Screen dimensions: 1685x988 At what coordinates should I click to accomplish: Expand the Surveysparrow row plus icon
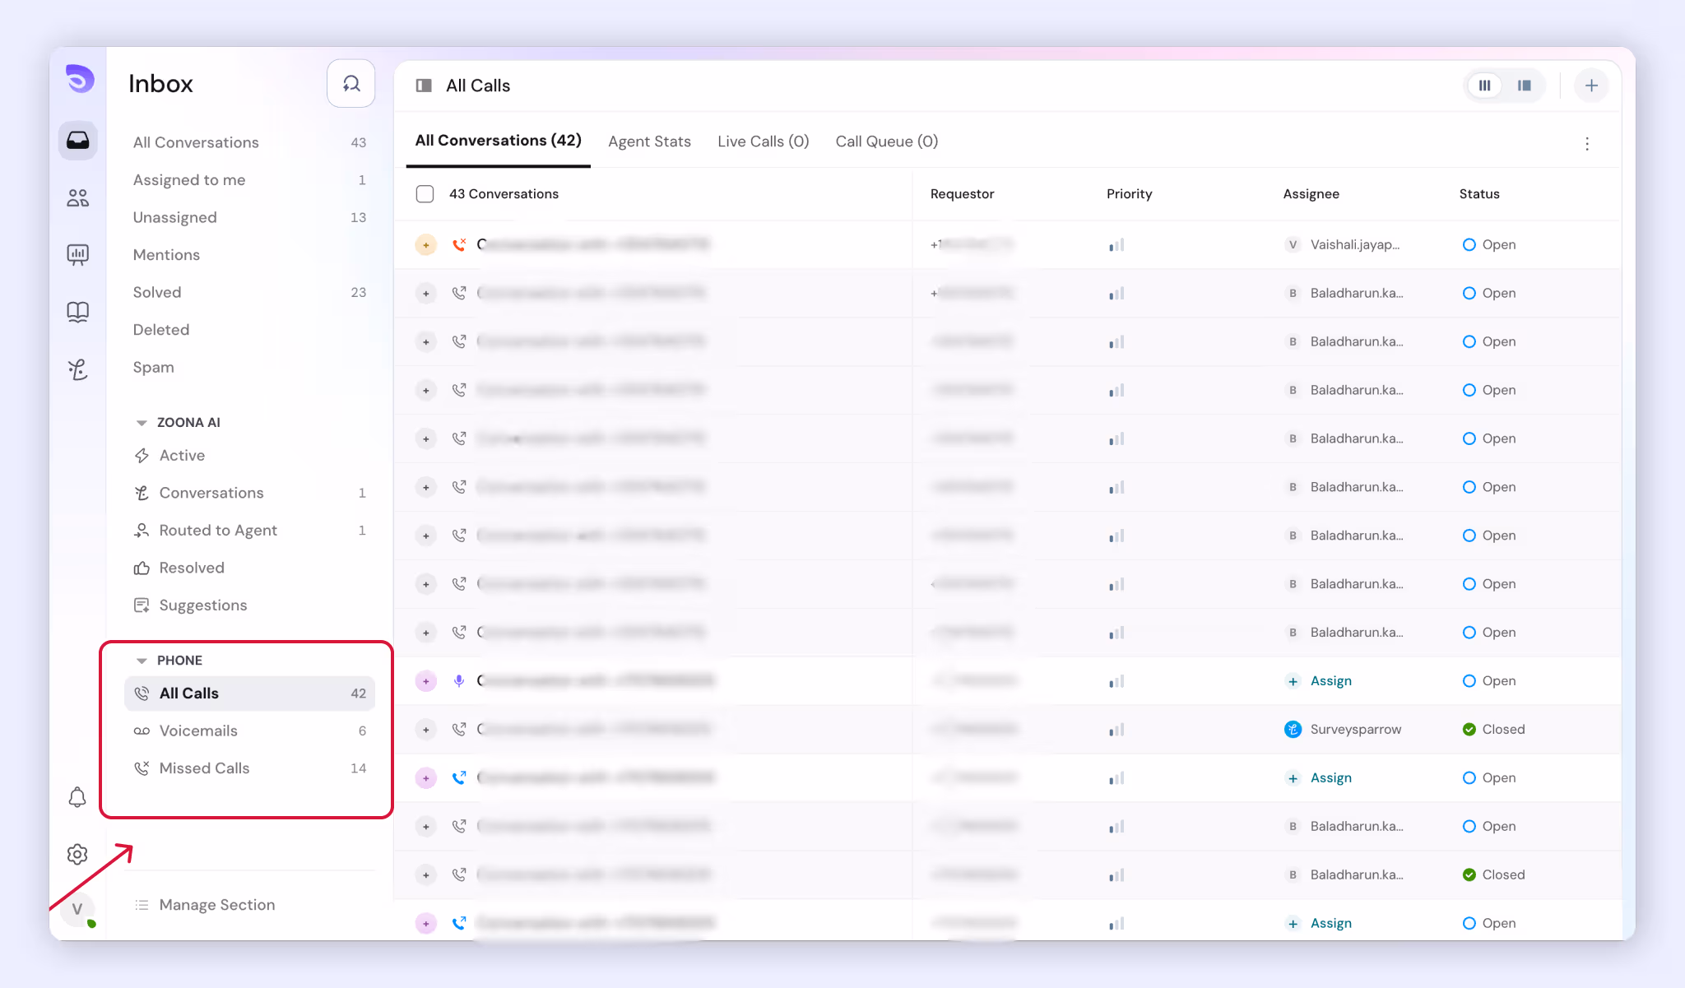[x=426, y=730]
